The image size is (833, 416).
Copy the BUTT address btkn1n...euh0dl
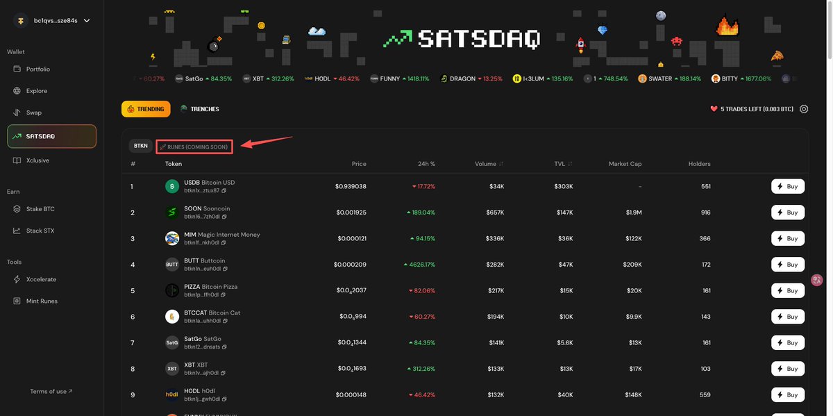click(x=226, y=269)
